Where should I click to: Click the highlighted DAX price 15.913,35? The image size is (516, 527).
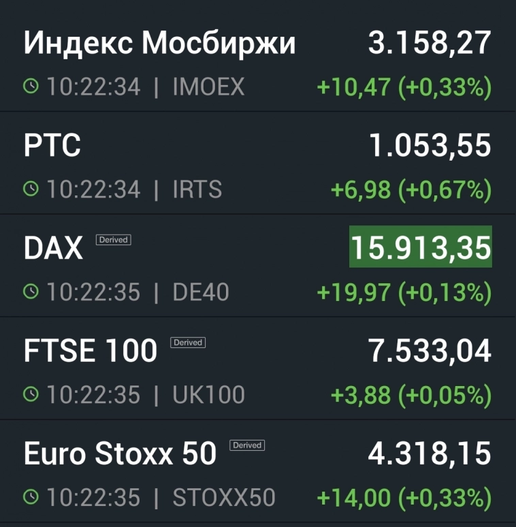420,249
